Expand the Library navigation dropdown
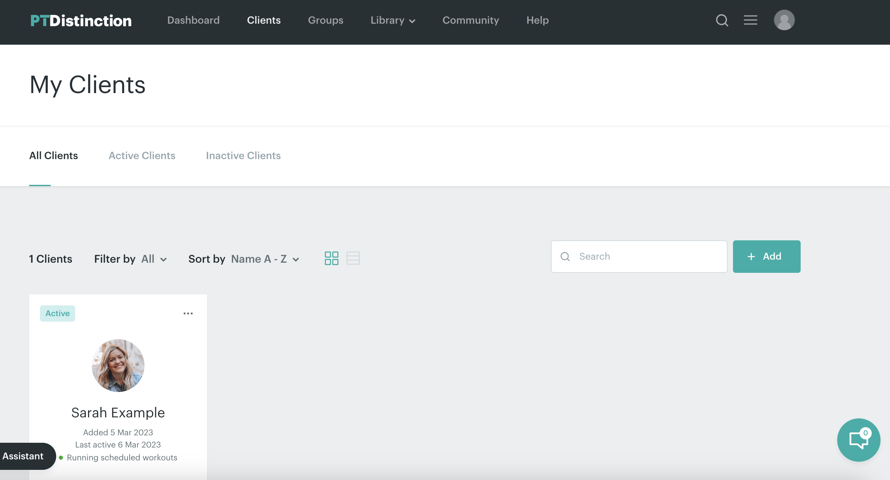The width and height of the screenshot is (890, 480). 393,20
